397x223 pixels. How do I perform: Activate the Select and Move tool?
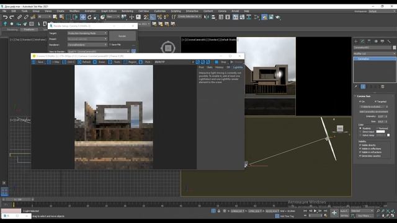(x=83, y=17)
